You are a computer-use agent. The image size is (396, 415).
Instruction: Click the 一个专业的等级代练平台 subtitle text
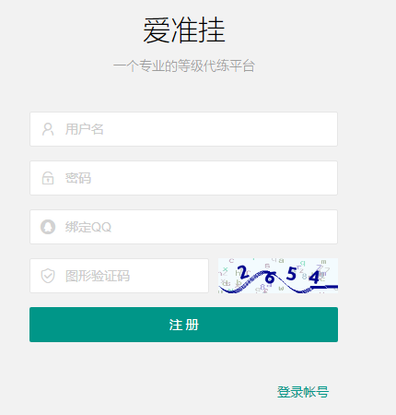pyautogui.click(x=184, y=66)
